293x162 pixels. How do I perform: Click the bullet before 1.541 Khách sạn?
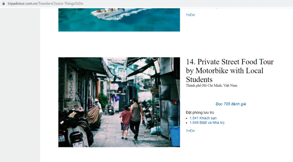pyautogui.click(x=187, y=118)
